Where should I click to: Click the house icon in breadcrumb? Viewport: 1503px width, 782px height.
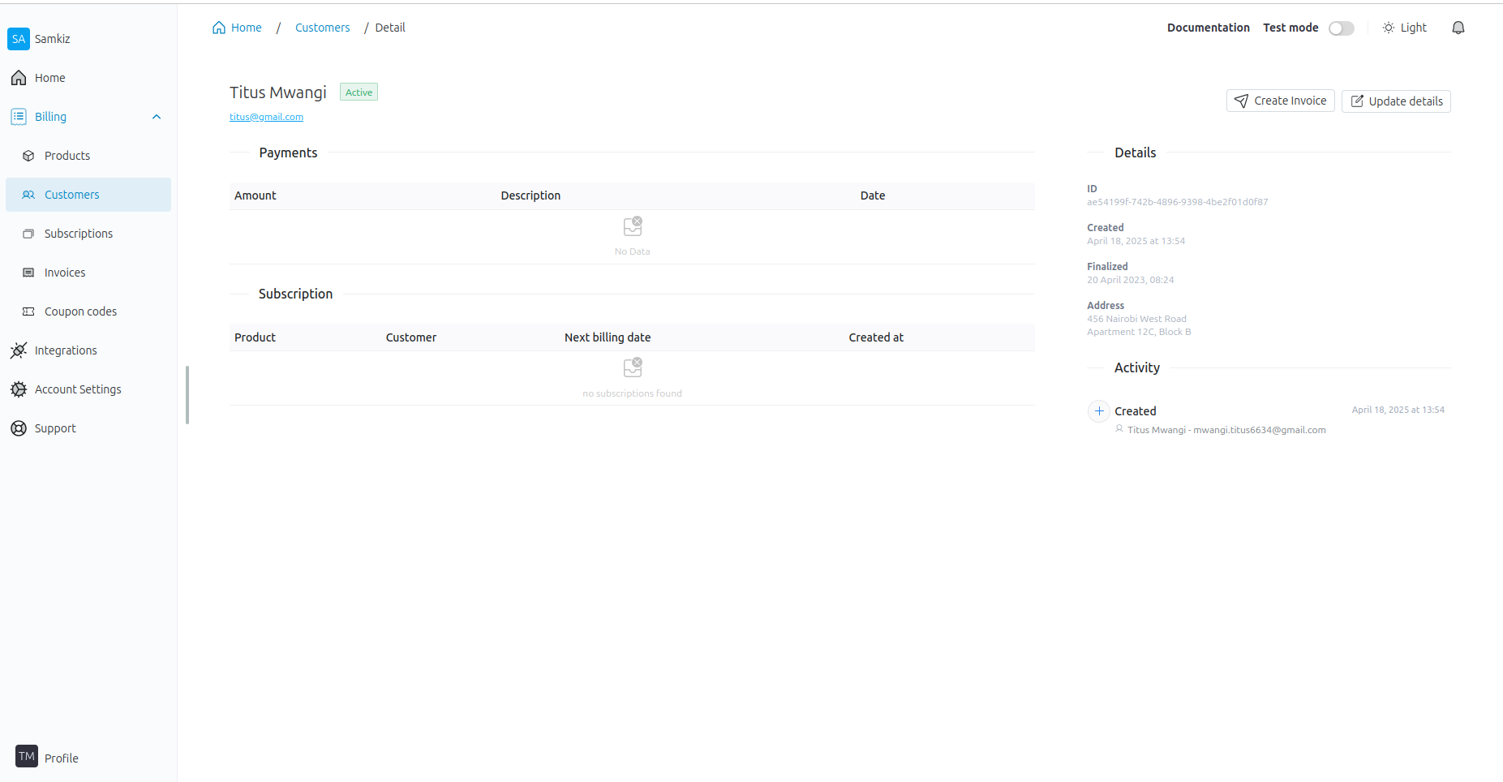(219, 28)
